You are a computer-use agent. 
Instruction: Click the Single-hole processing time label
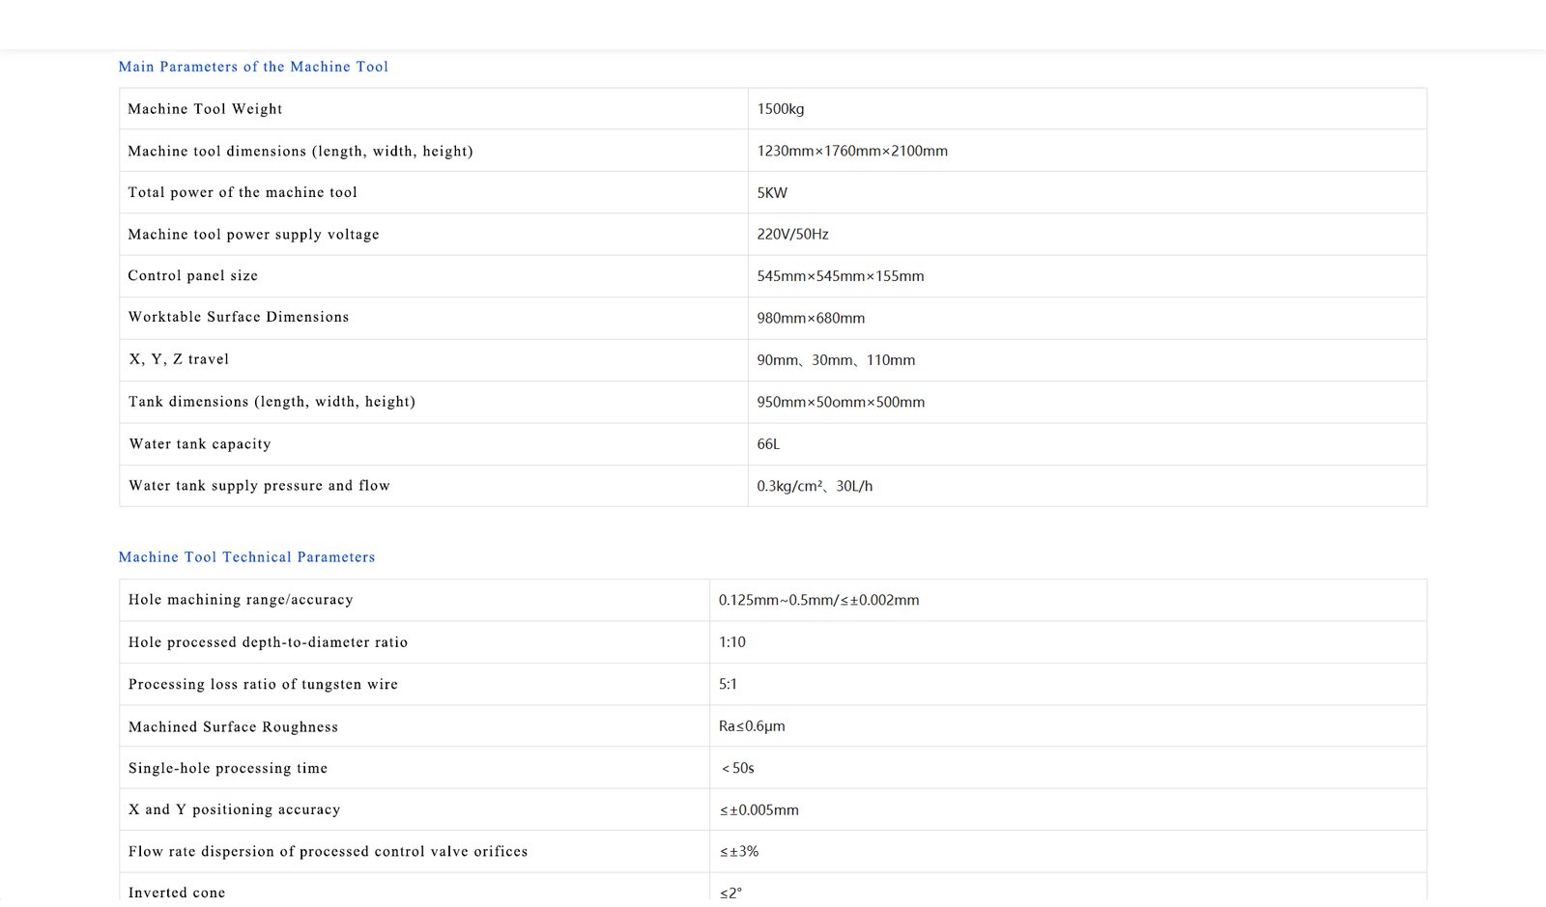click(x=228, y=768)
